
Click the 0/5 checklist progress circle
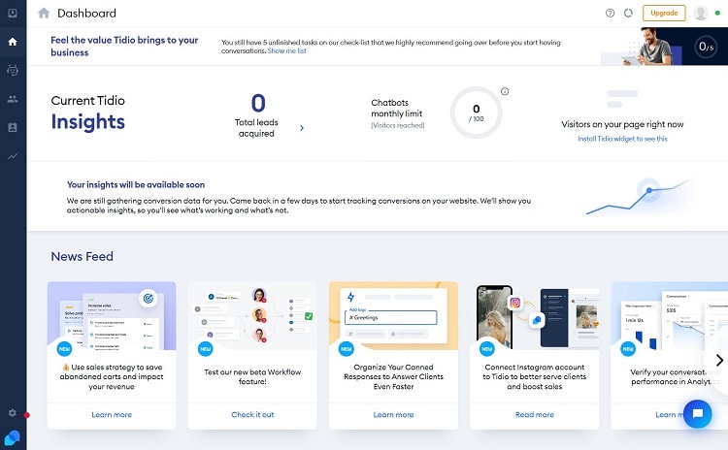707,47
